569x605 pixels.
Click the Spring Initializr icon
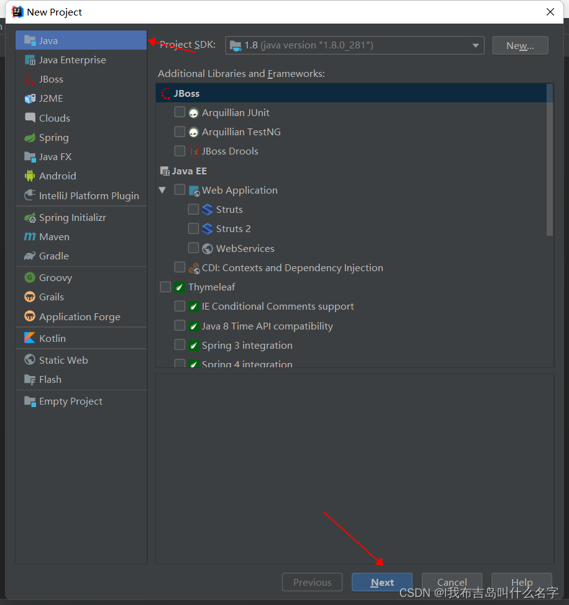click(x=30, y=218)
